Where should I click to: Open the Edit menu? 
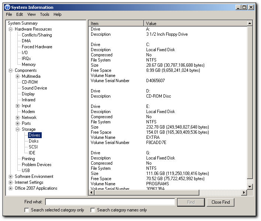(20, 14)
